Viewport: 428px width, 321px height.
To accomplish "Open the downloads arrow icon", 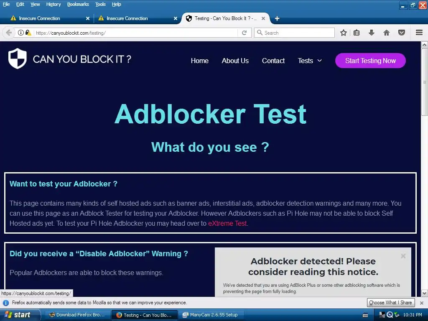I will click(x=371, y=33).
